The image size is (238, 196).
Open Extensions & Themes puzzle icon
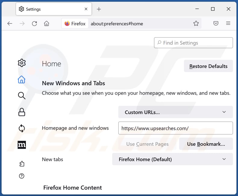click(x=22, y=164)
